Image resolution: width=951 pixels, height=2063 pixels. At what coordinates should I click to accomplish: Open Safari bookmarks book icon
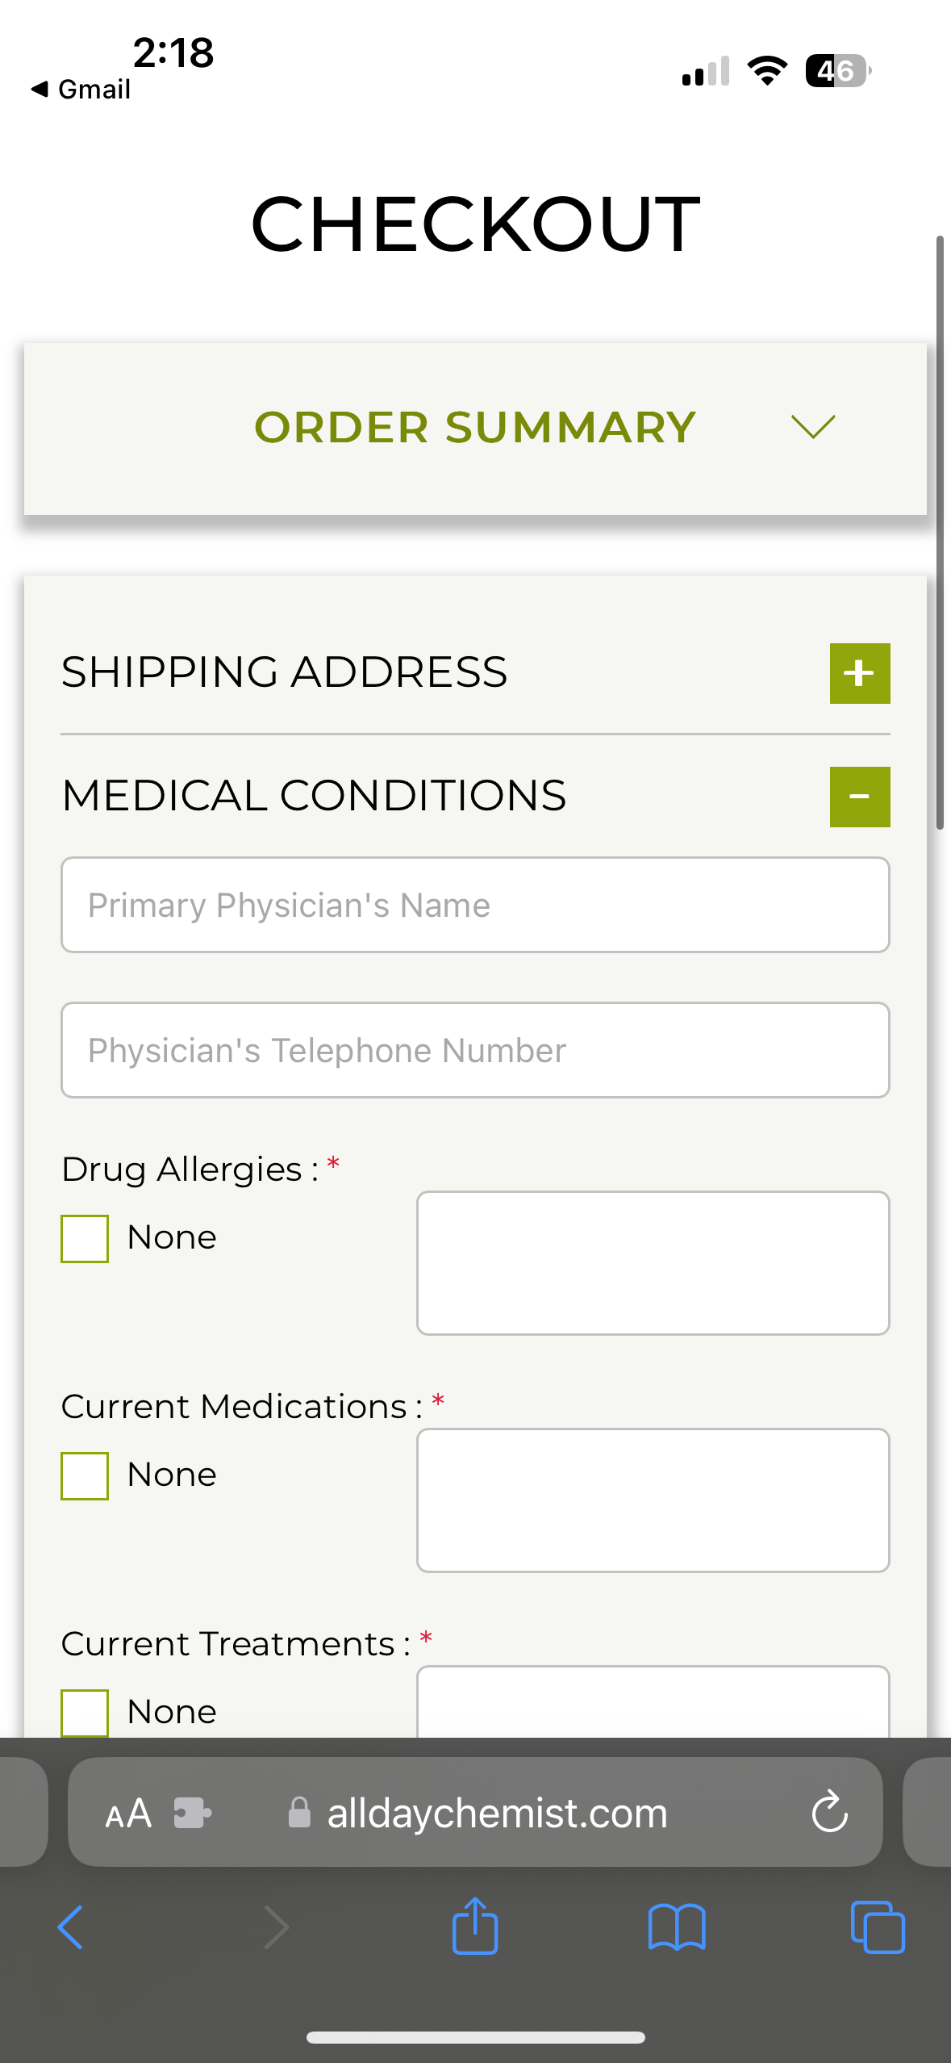coord(677,1927)
